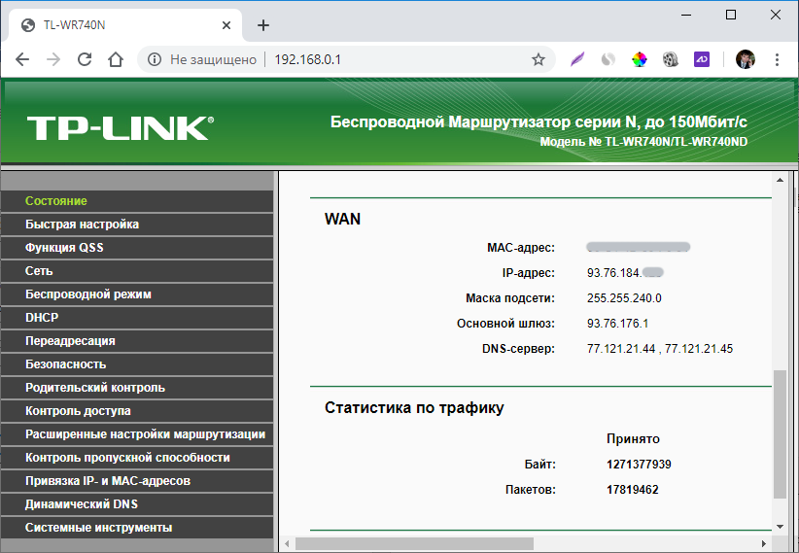
Task: Go to Быстрая настройка page
Action: click(x=83, y=225)
